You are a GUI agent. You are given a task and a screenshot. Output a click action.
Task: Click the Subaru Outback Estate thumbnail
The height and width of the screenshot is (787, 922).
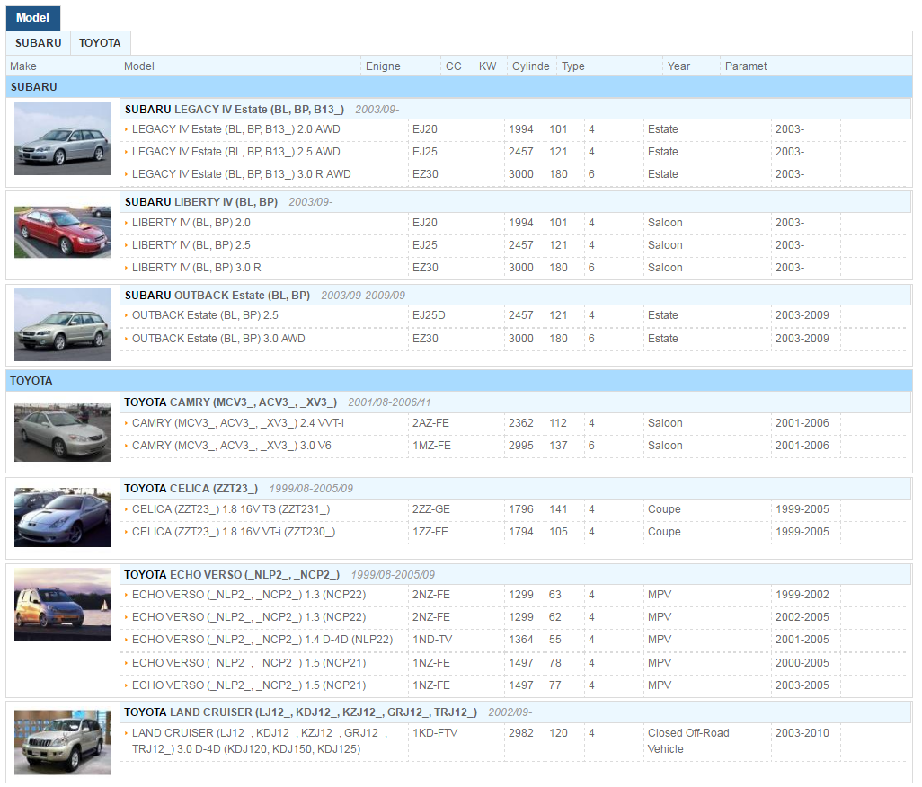point(63,324)
